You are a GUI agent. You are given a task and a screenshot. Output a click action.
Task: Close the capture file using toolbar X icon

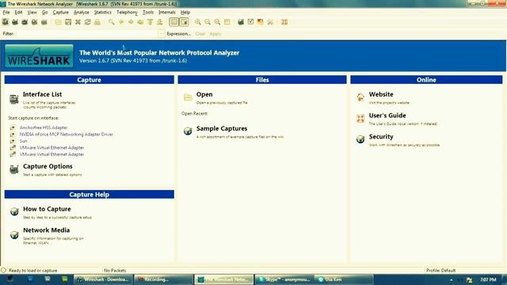[78, 22]
